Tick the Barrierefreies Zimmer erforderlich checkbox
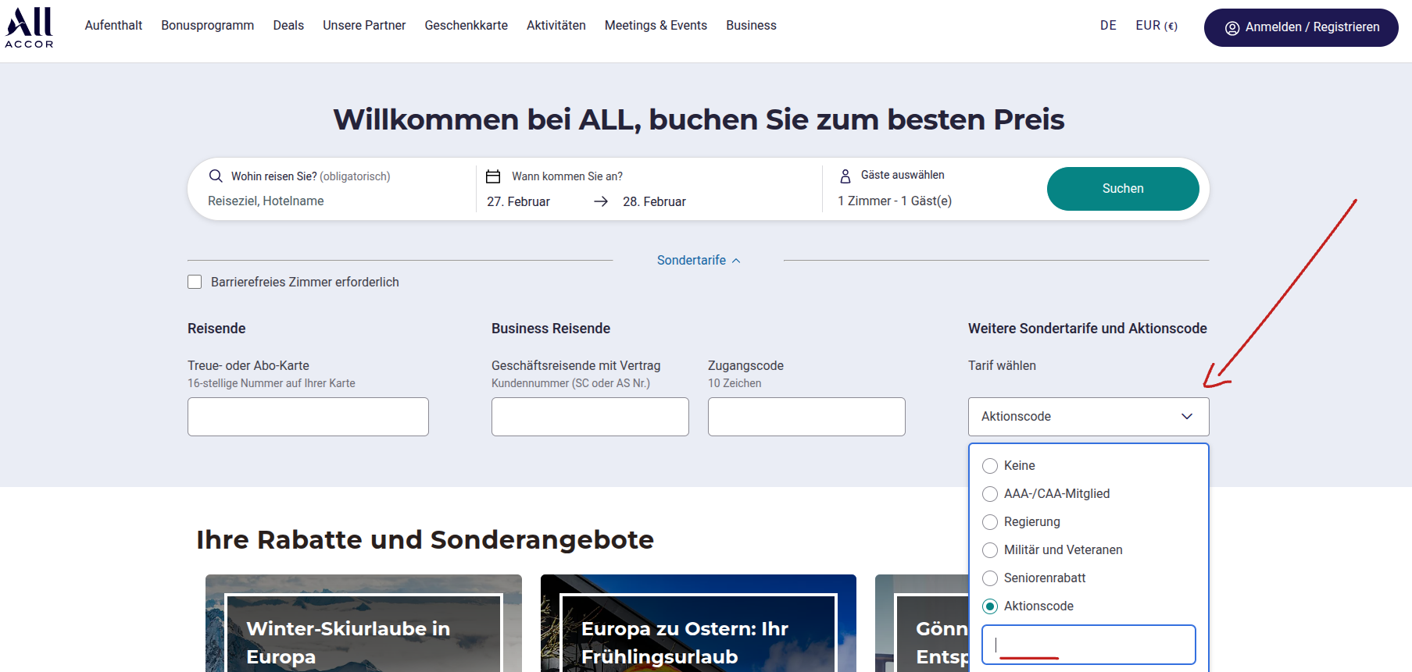Screen dimensions: 1412x672 195,282
